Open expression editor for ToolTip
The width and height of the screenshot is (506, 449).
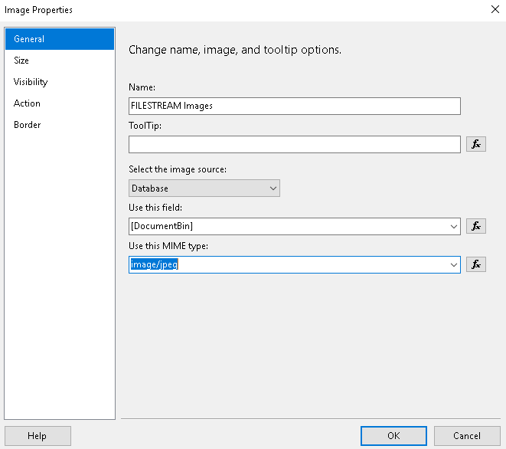point(475,144)
